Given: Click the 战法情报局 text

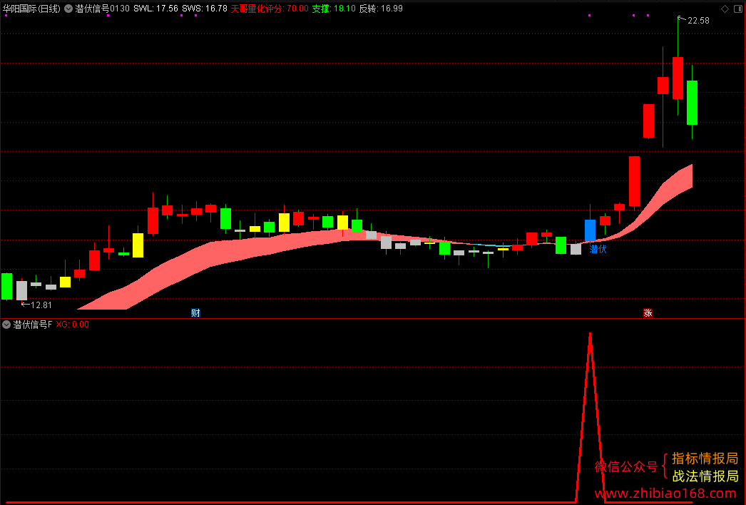Looking at the screenshot, I should (x=705, y=476).
